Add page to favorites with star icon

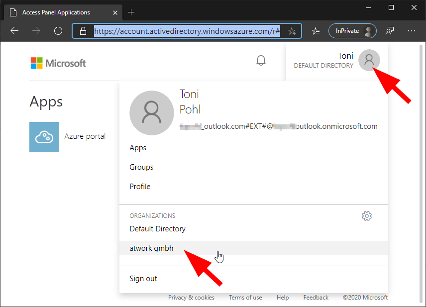point(292,31)
